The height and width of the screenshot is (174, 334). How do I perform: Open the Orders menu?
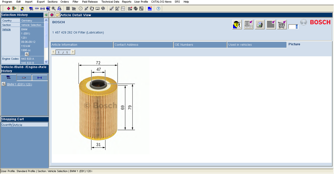[65, 2]
